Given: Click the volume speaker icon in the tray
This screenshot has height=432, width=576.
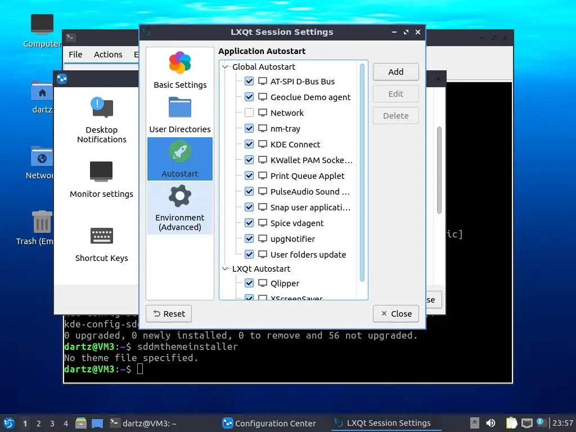Looking at the screenshot, I should pos(490,423).
